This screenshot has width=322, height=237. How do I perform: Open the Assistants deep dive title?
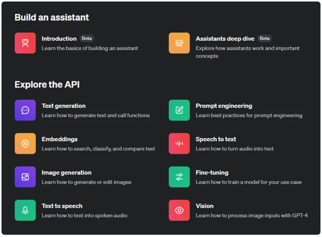(225, 39)
